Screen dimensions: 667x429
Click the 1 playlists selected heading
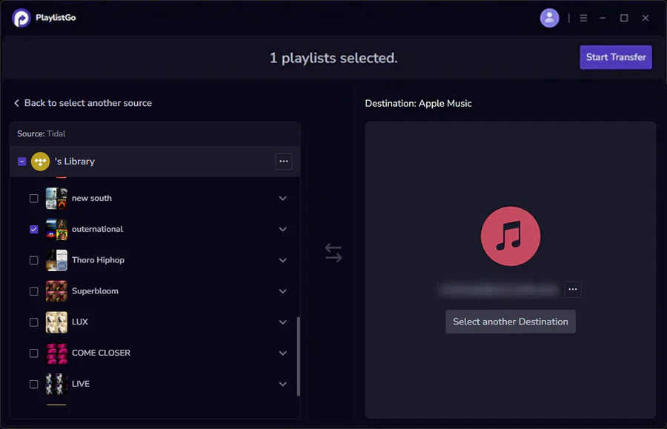[x=333, y=58]
